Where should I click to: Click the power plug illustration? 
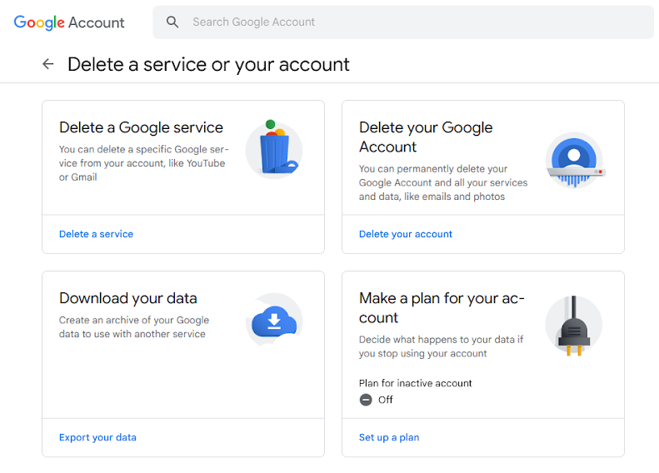point(573,326)
